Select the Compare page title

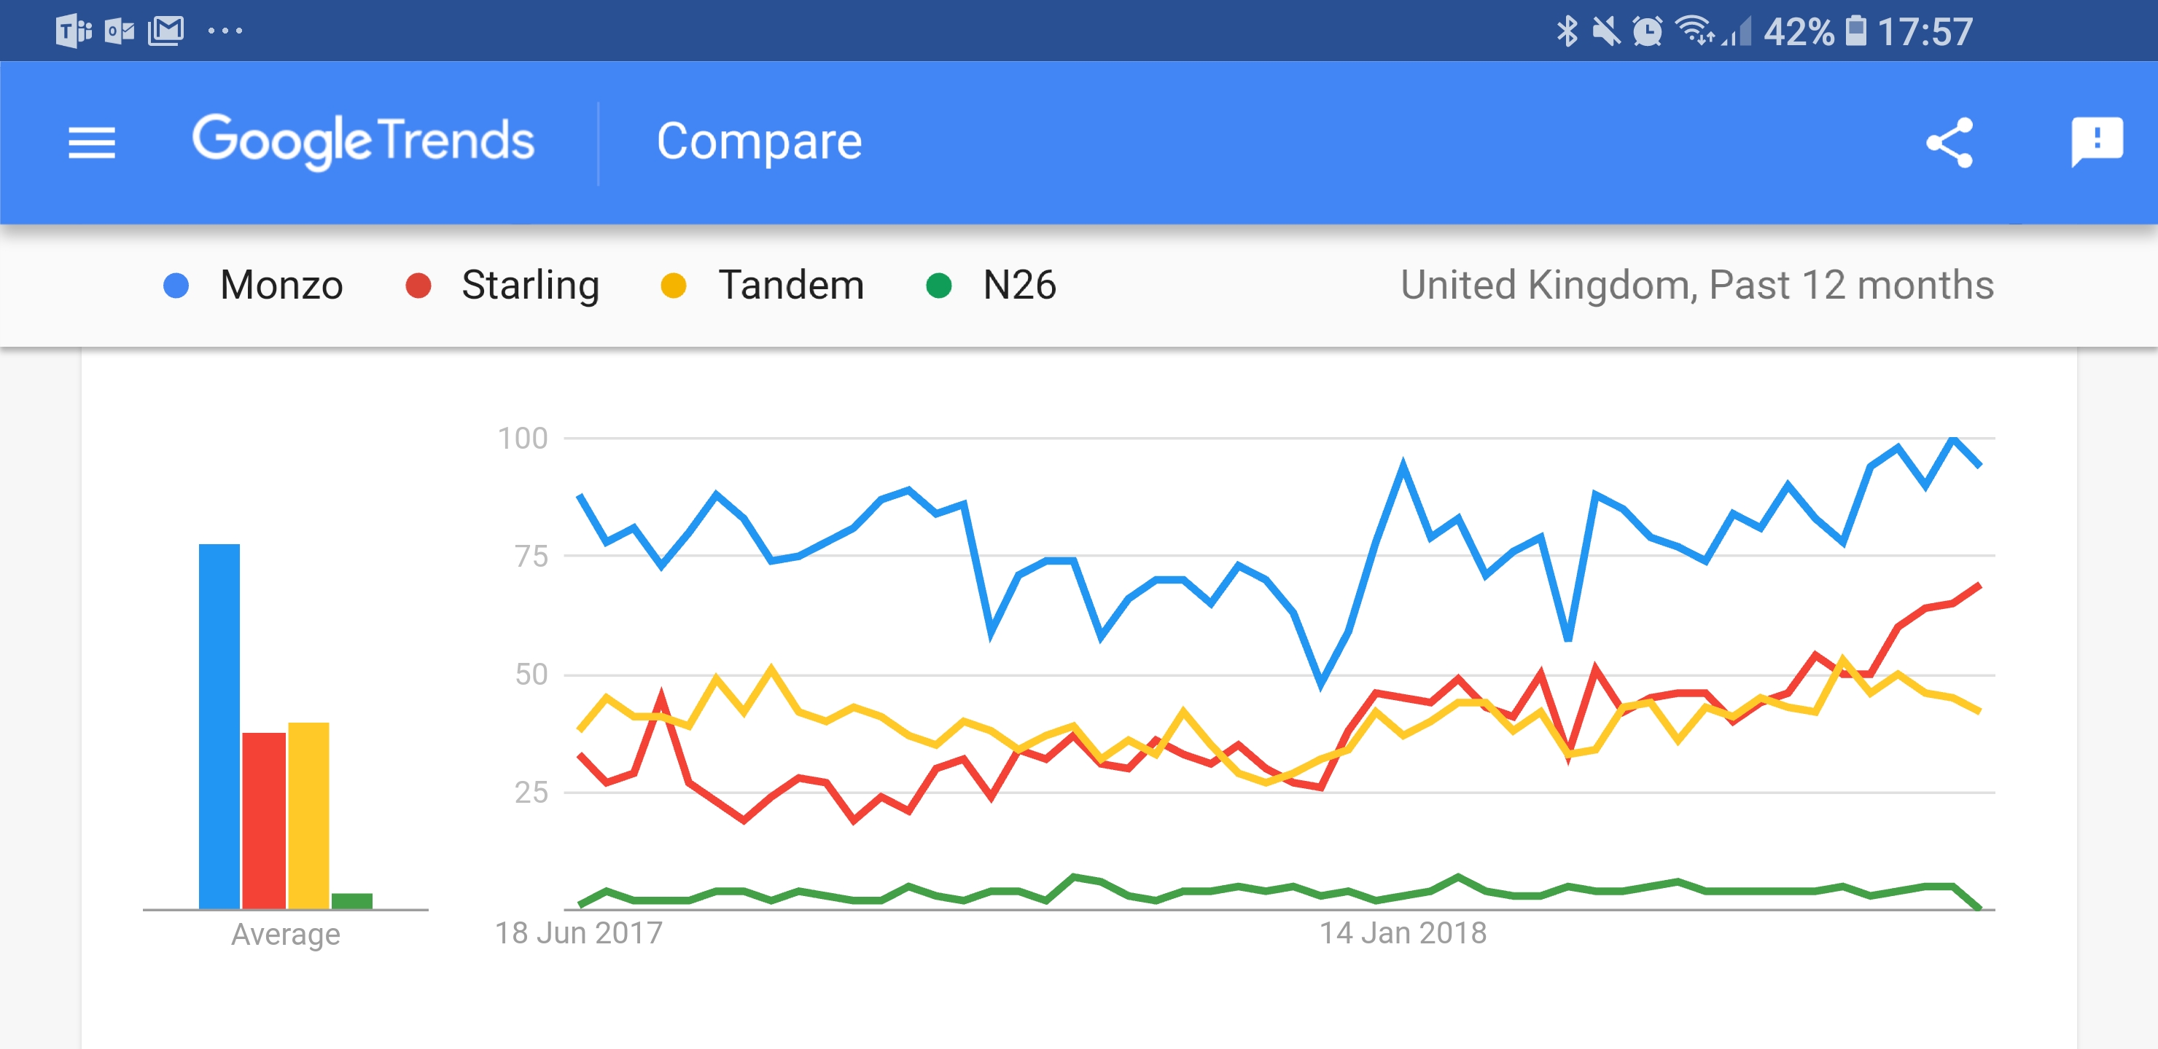point(759,141)
